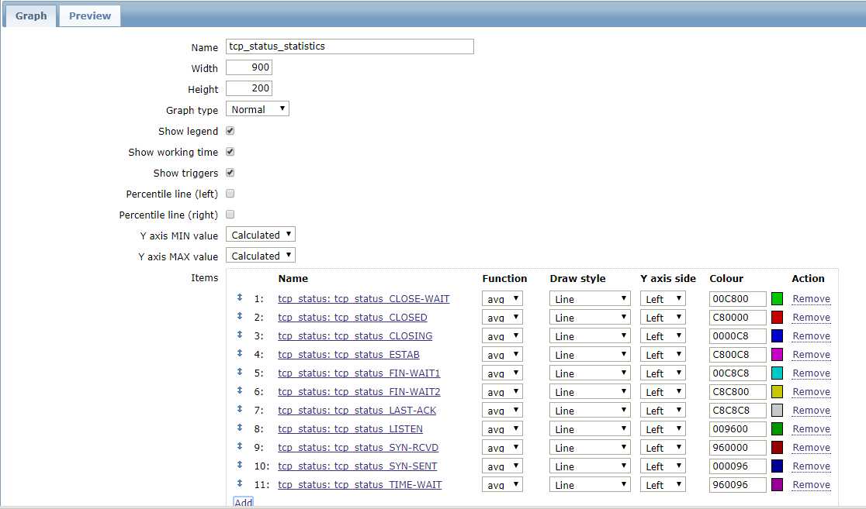Image resolution: width=866 pixels, height=509 pixels.
Task: Open the Y axis MAX value dropdown
Action: click(261, 256)
